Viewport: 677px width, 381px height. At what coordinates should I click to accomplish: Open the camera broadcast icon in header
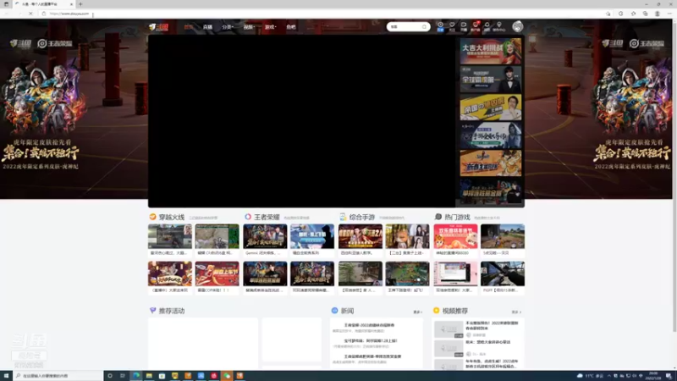tap(464, 26)
